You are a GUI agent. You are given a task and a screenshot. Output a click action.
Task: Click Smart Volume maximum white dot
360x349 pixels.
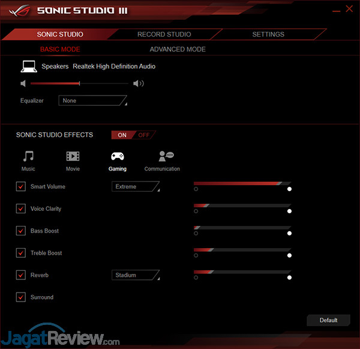click(x=289, y=189)
